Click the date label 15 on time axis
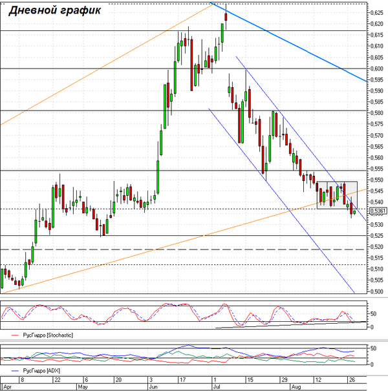The height and width of the screenshot is (391, 388). click(250, 380)
